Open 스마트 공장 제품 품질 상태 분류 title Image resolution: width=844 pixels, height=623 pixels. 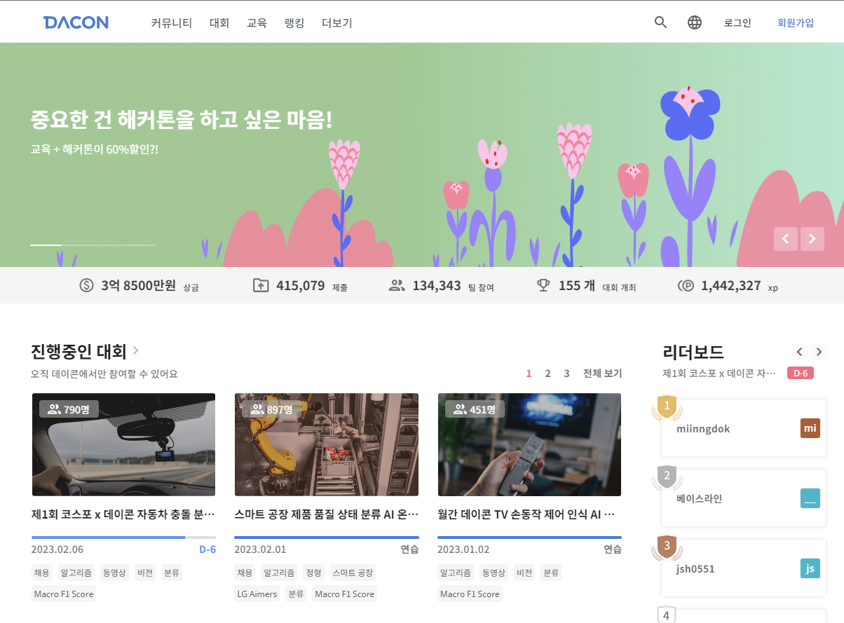(327, 514)
